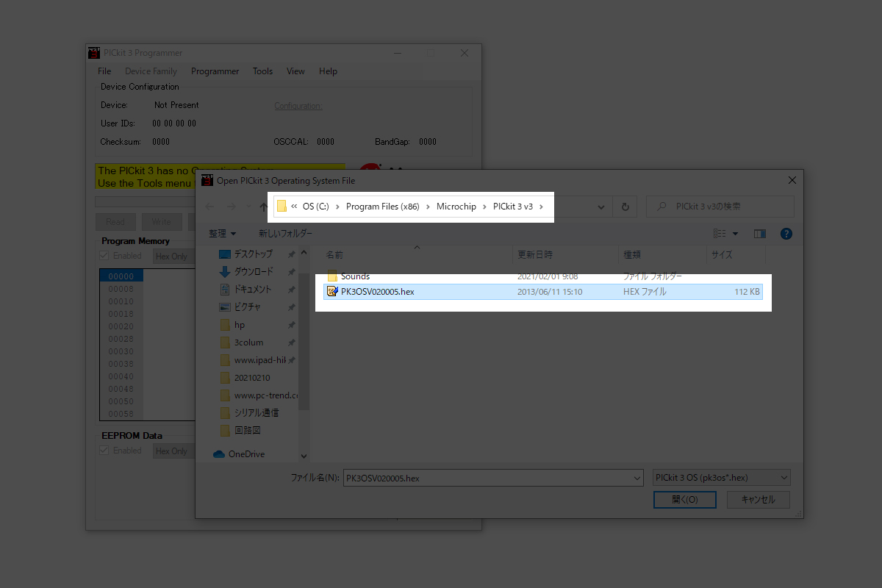Click the キャンセル button
This screenshot has width=882, height=588.
pyautogui.click(x=758, y=500)
